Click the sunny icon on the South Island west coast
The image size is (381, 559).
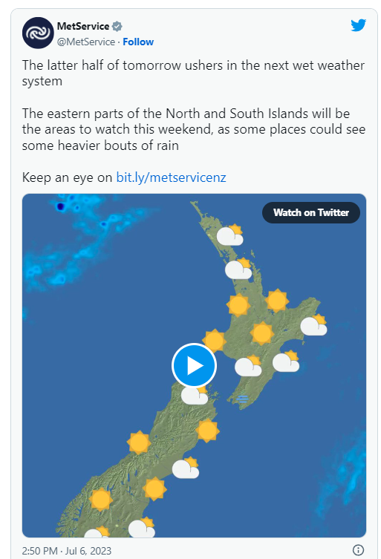[139, 442]
